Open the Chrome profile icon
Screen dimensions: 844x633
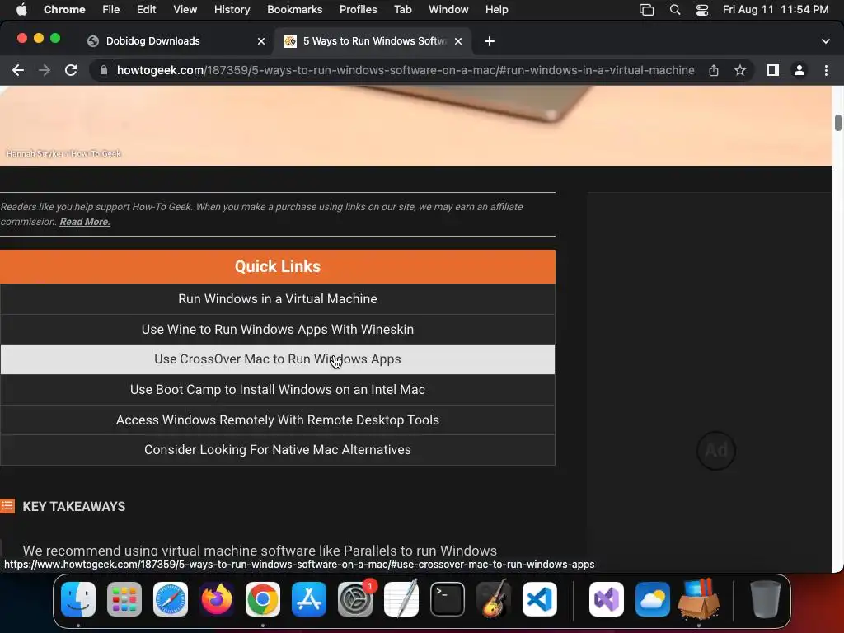[x=799, y=70]
